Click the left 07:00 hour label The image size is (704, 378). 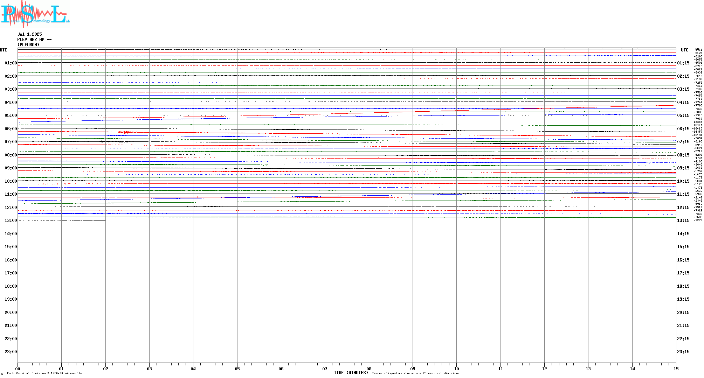11,142
